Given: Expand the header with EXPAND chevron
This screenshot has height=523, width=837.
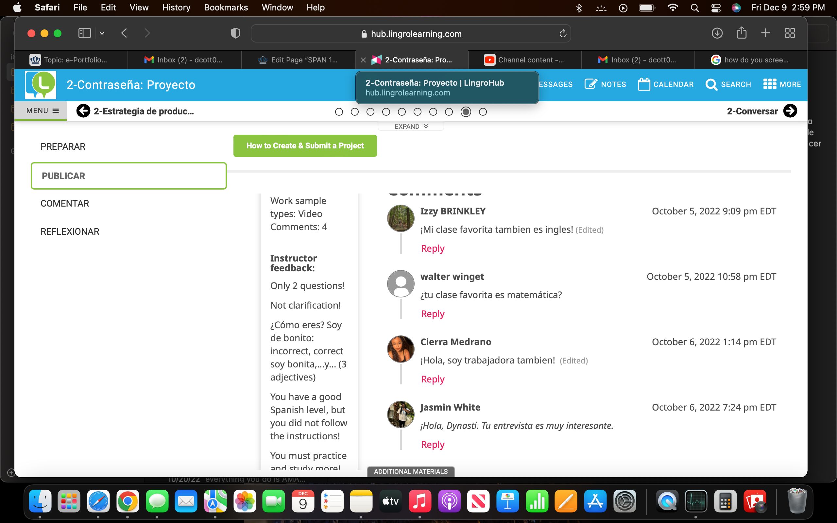Looking at the screenshot, I should [411, 126].
